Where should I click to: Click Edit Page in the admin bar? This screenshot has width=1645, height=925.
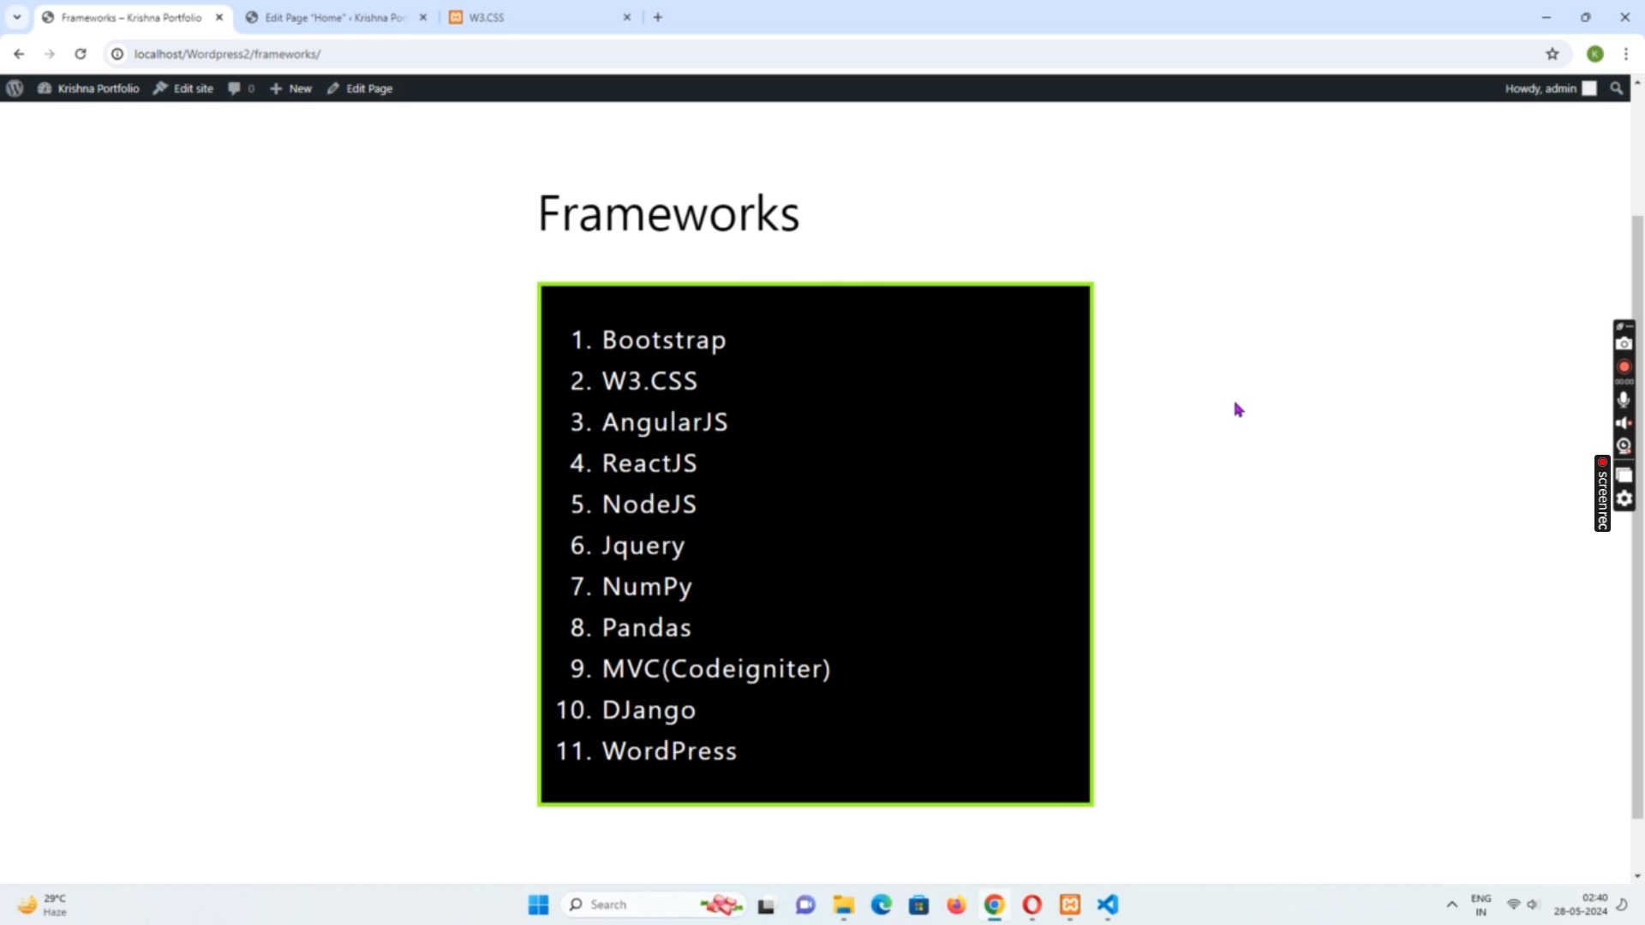coord(360,88)
